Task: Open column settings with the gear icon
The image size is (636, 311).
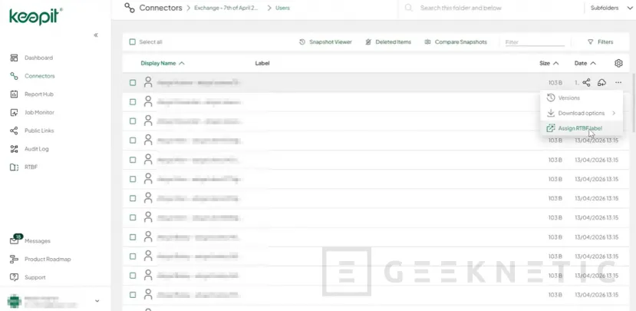Action: 618,63
